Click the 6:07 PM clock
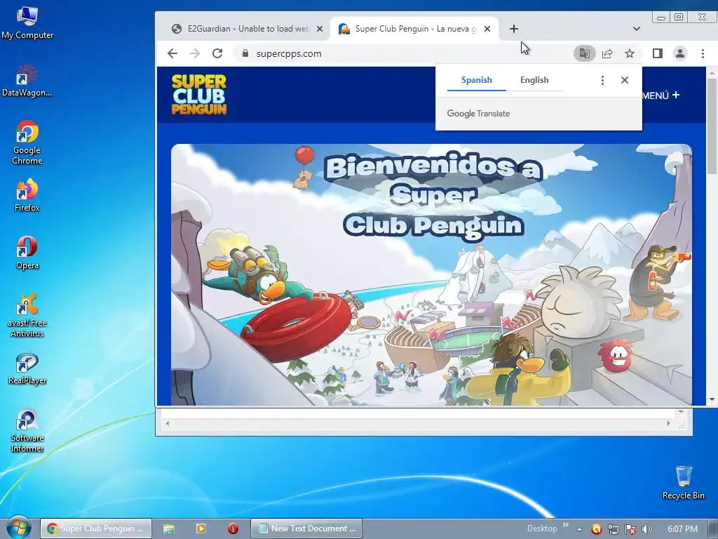The width and height of the screenshot is (718, 539). (682, 529)
